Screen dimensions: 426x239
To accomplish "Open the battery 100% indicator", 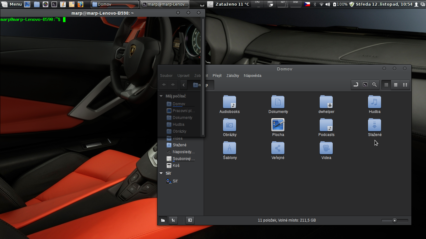I will (340, 4).
